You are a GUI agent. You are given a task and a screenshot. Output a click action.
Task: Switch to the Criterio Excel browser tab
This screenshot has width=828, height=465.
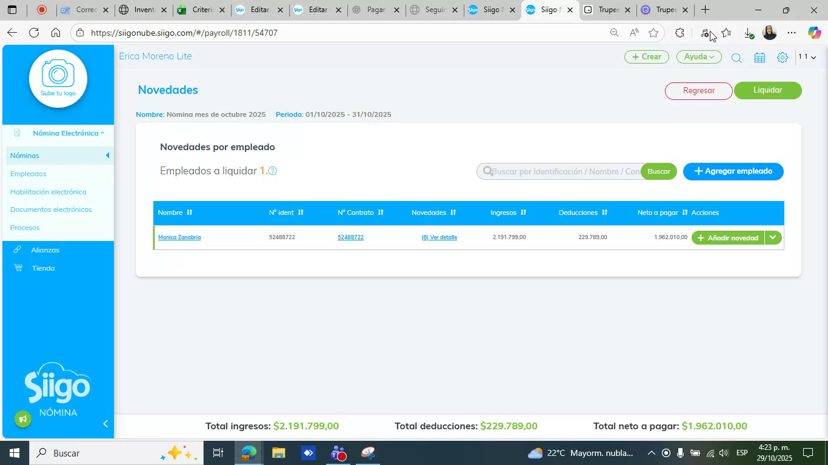click(x=201, y=10)
